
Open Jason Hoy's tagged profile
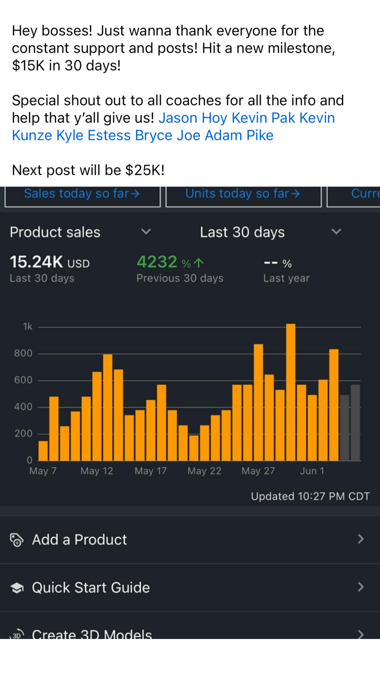point(193,118)
